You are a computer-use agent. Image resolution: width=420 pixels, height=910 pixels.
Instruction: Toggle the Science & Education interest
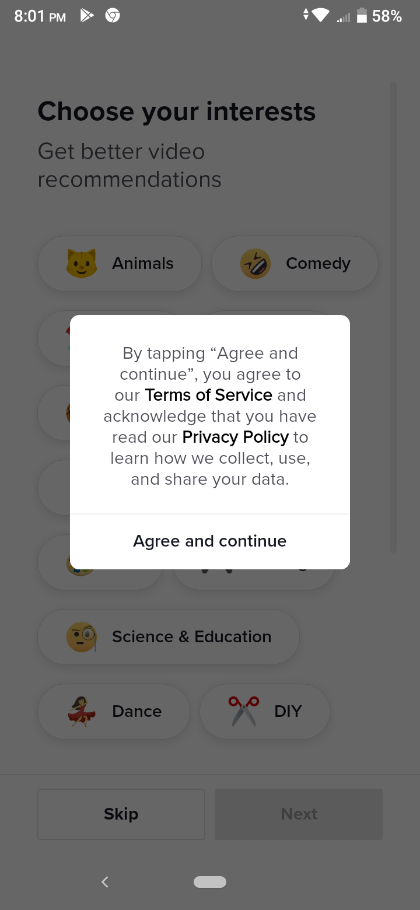169,637
